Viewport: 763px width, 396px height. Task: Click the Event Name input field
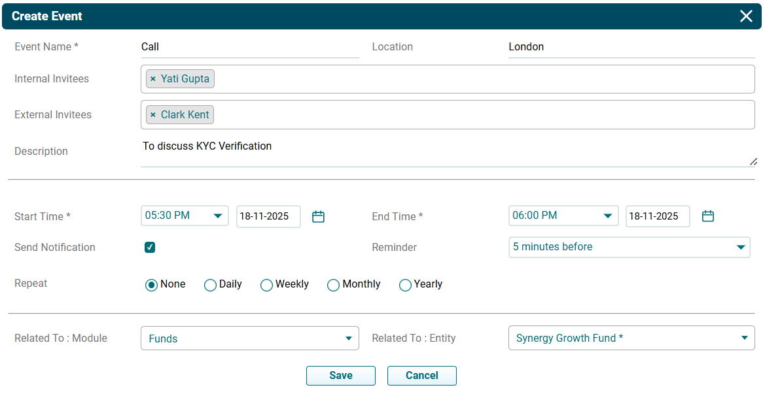pyautogui.click(x=249, y=47)
